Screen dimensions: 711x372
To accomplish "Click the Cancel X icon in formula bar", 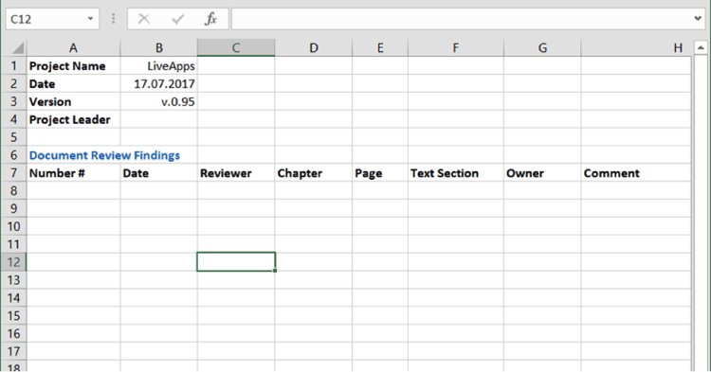I will 144,19.
